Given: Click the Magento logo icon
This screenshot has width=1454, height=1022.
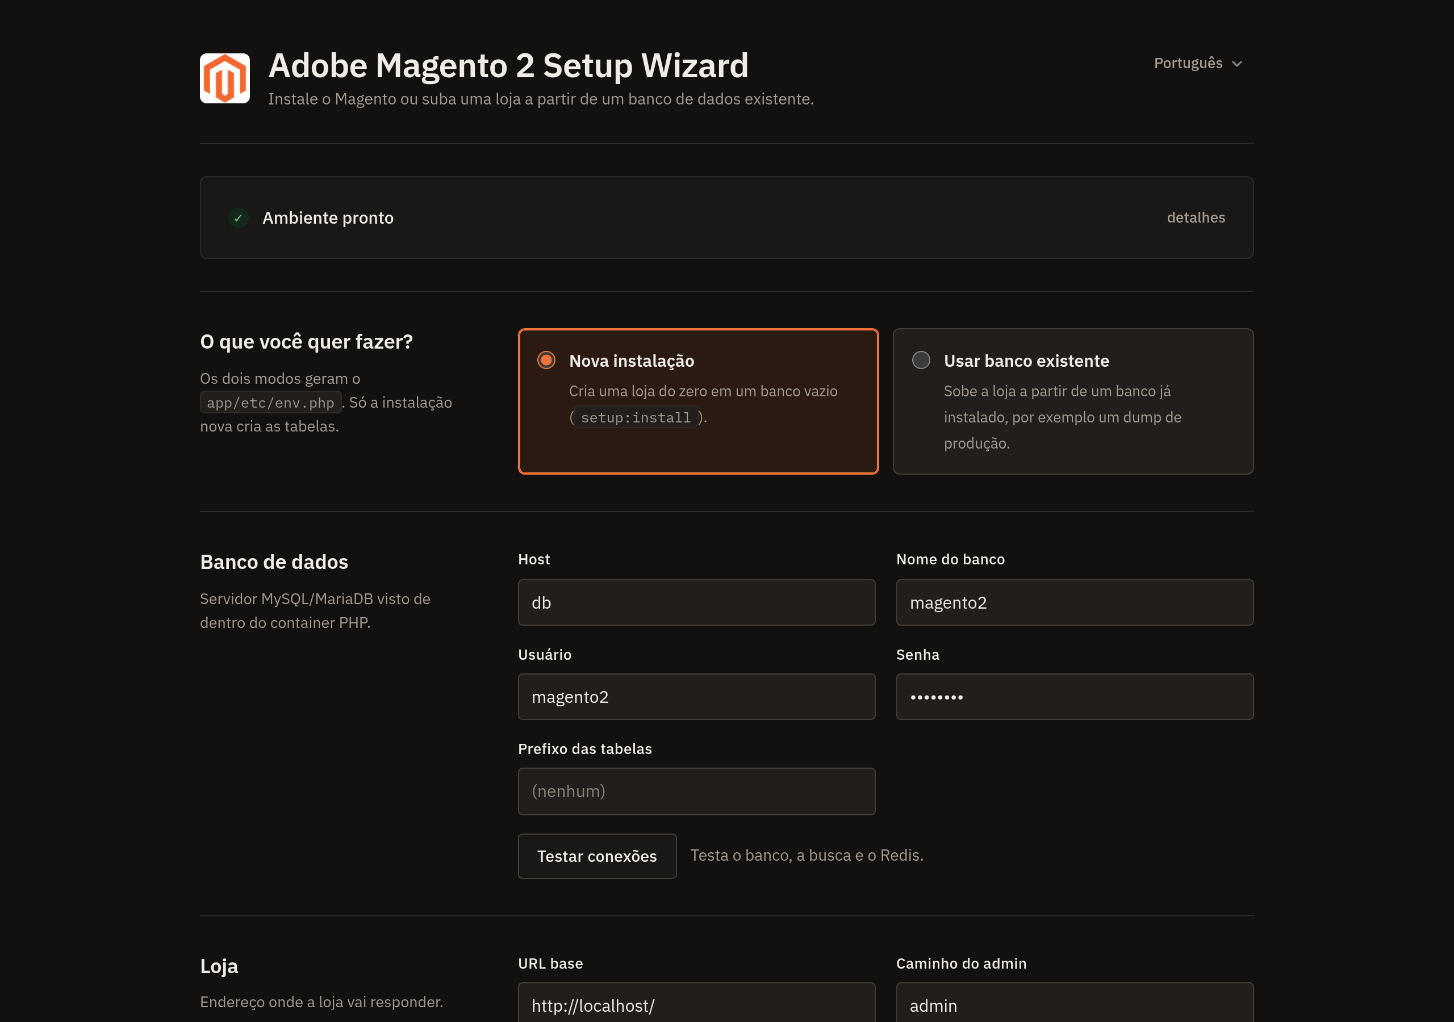Looking at the screenshot, I should (225, 78).
